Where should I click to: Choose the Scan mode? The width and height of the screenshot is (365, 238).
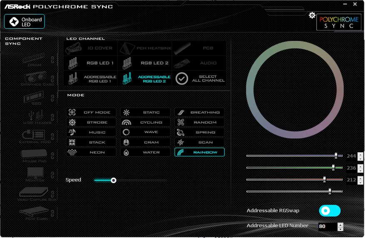point(199,142)
